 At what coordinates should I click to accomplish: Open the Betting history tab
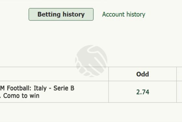(x=61, y=14)
